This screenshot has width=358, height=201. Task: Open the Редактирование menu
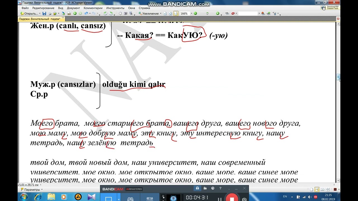[x=43, y=8]
